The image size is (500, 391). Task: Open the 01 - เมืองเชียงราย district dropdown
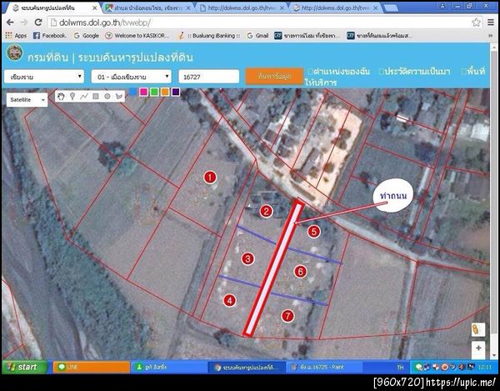pyautogui.click(x=132, y=77)
